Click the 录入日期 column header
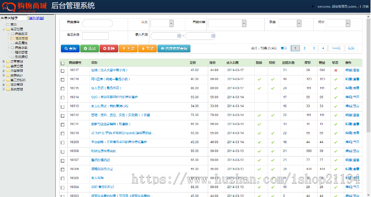The width and height of the screenshot is (371, 197). [x=232, y=63]
